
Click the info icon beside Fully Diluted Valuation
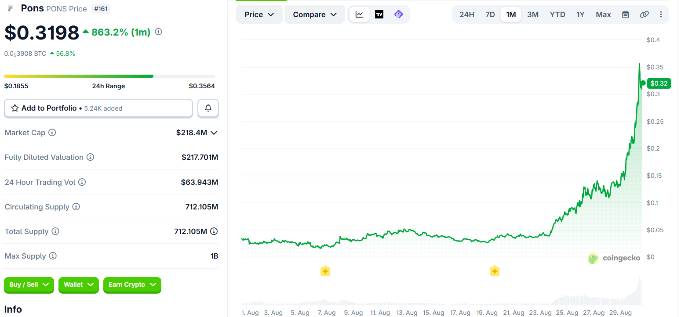click(x=90, y=157)
